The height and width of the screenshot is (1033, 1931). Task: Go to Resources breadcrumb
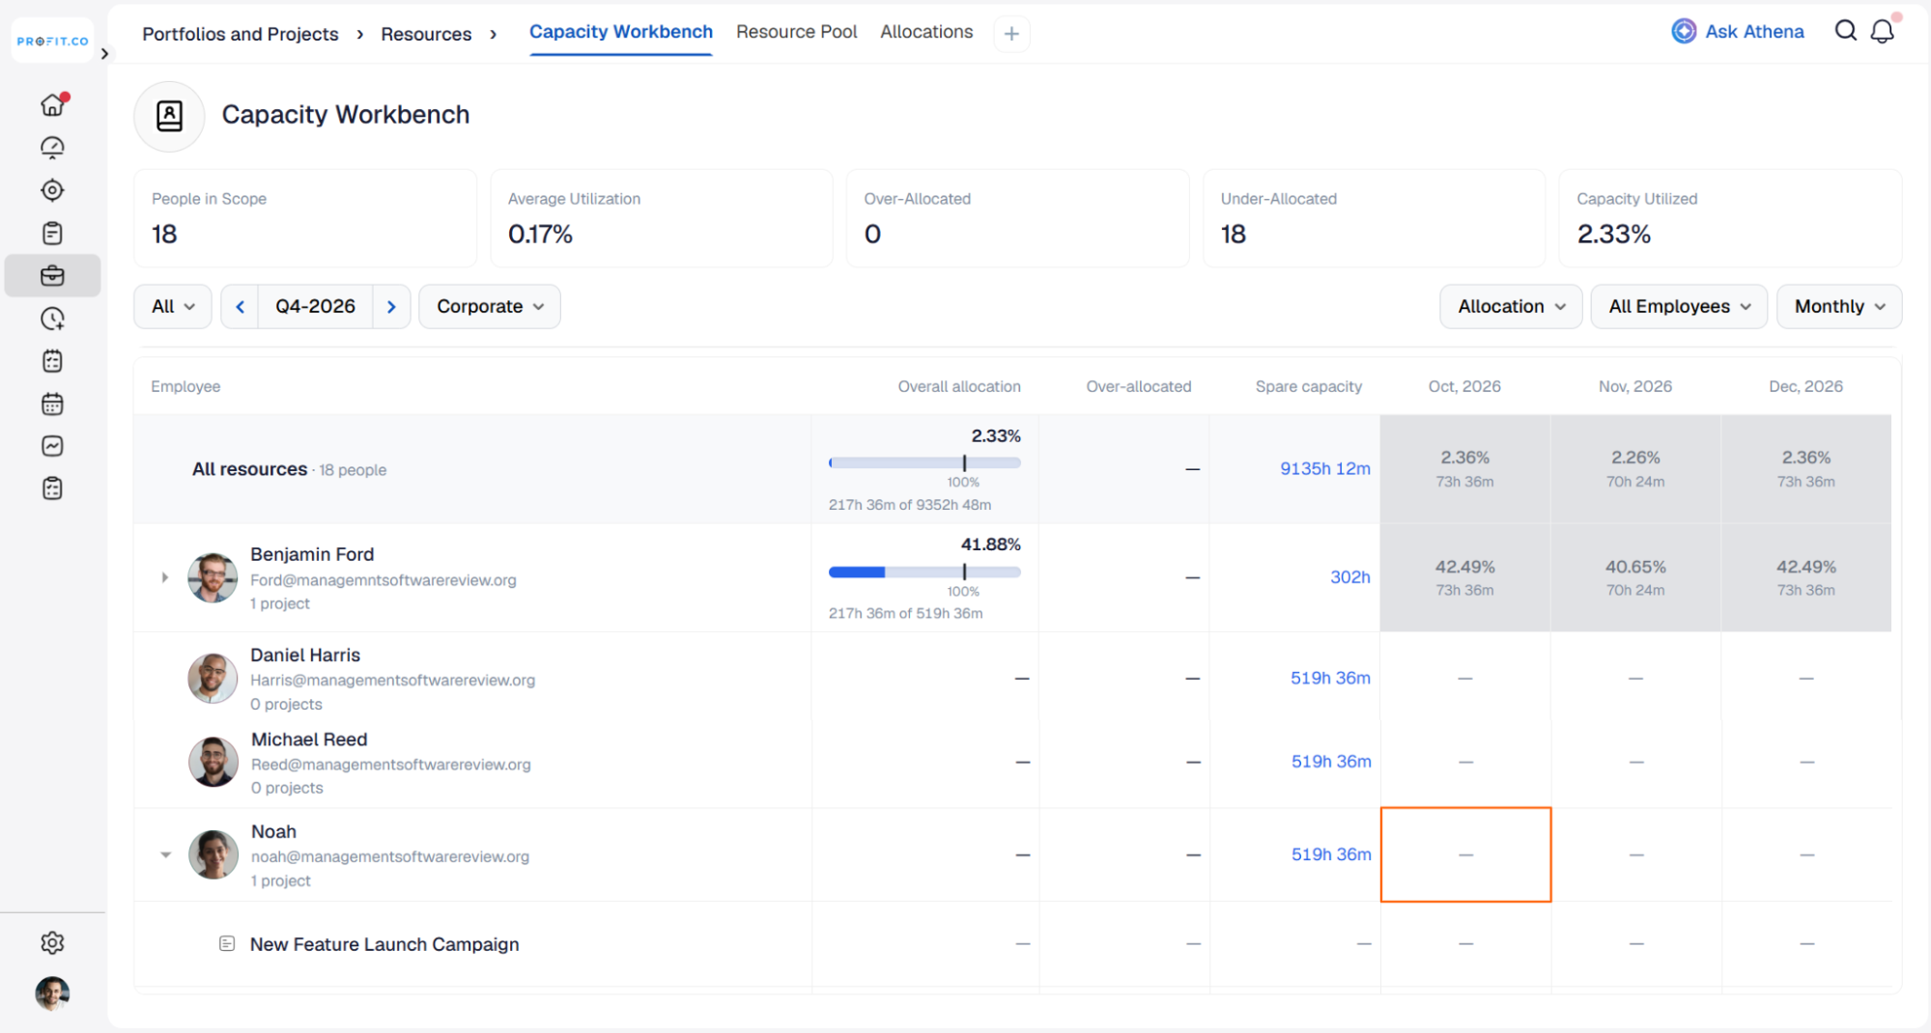426,34
